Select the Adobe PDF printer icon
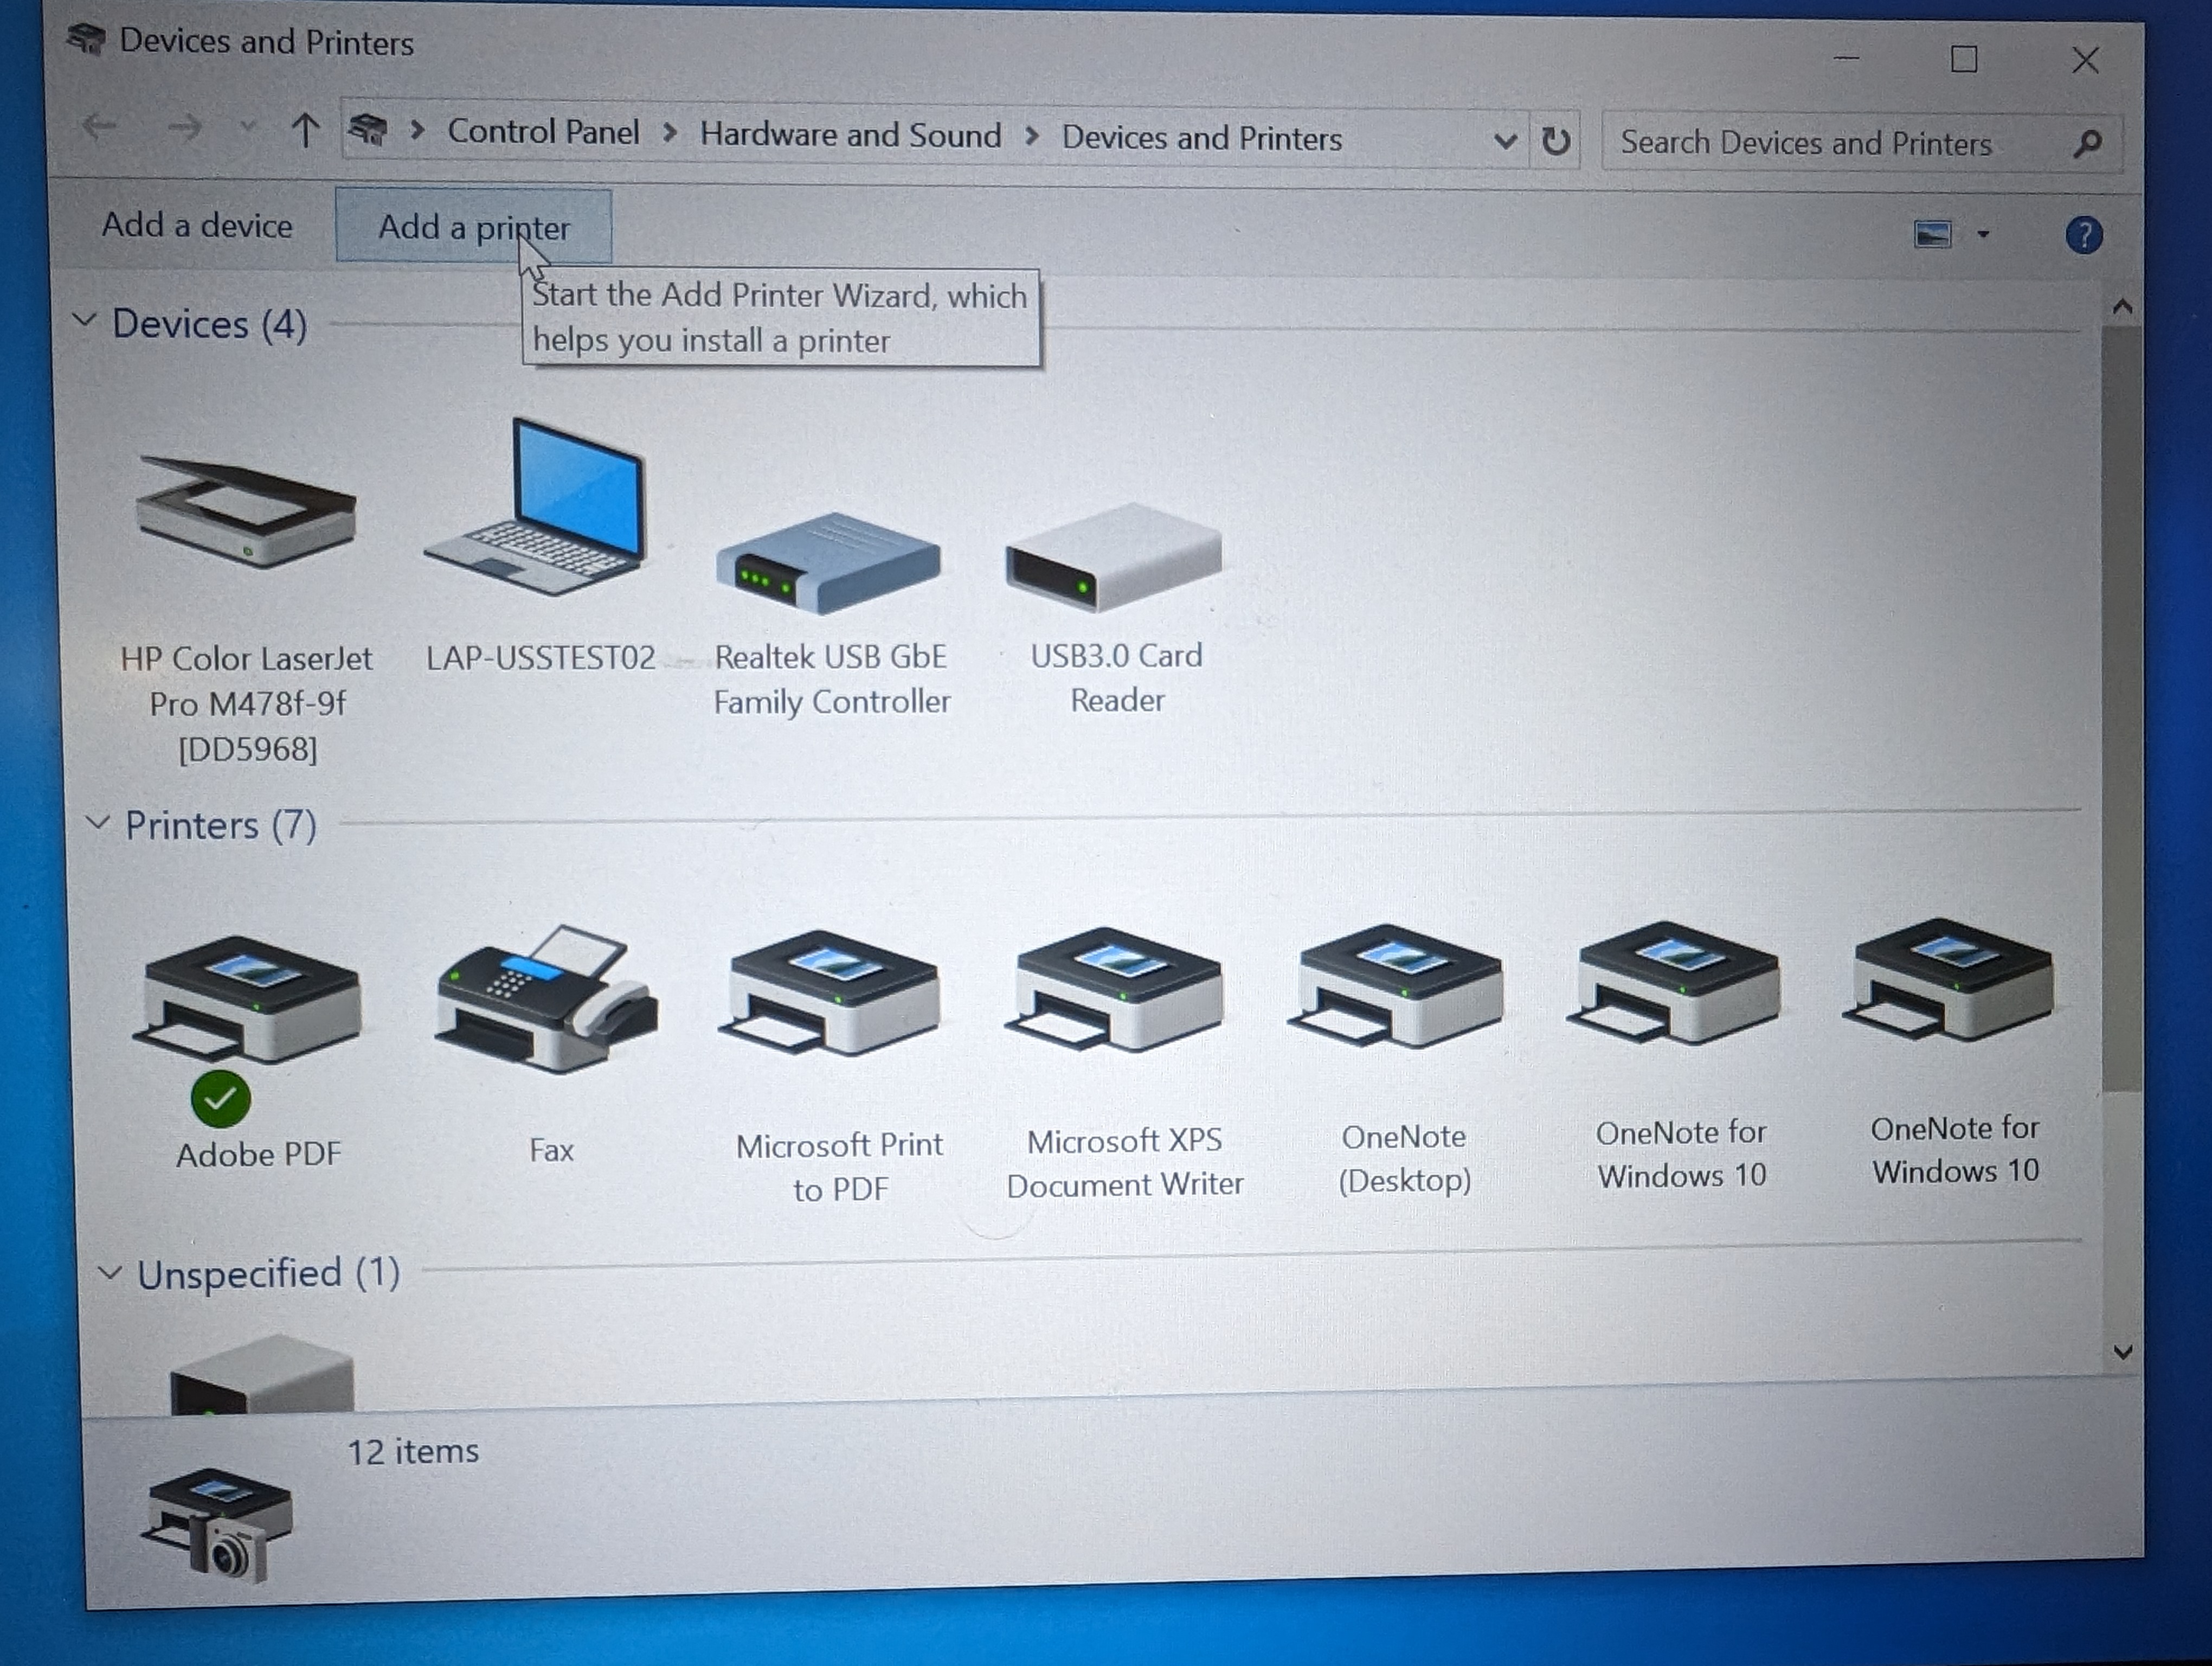The height and width of the screenshot is (1666, 2212). click(247, 1000)
